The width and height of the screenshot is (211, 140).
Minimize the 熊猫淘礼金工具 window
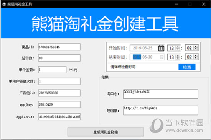tap(176, 4)
